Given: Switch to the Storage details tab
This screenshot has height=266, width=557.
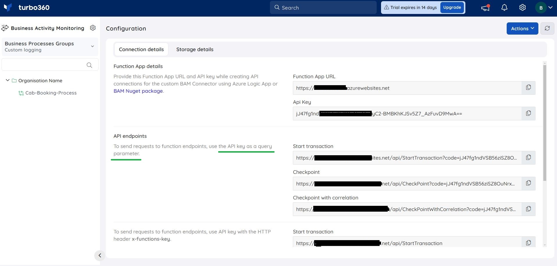Looking at the screenshot, I should click(195, 49).
